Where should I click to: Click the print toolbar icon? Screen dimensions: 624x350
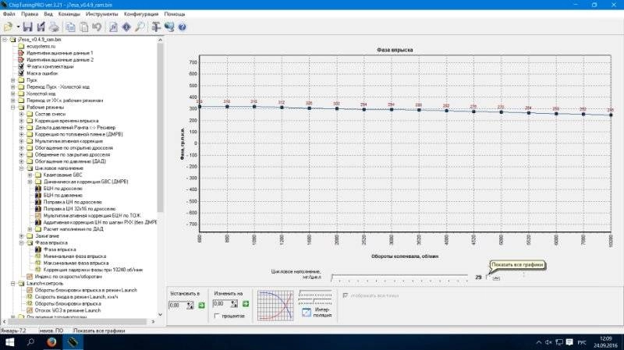(x=54, y=27)
